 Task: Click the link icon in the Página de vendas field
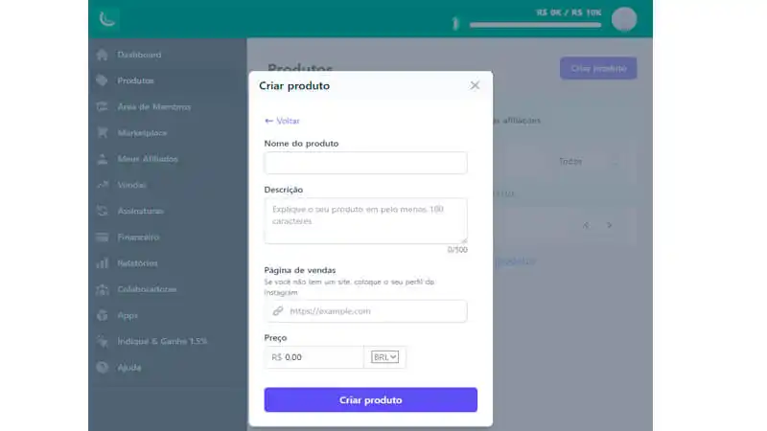click(278, 310)
